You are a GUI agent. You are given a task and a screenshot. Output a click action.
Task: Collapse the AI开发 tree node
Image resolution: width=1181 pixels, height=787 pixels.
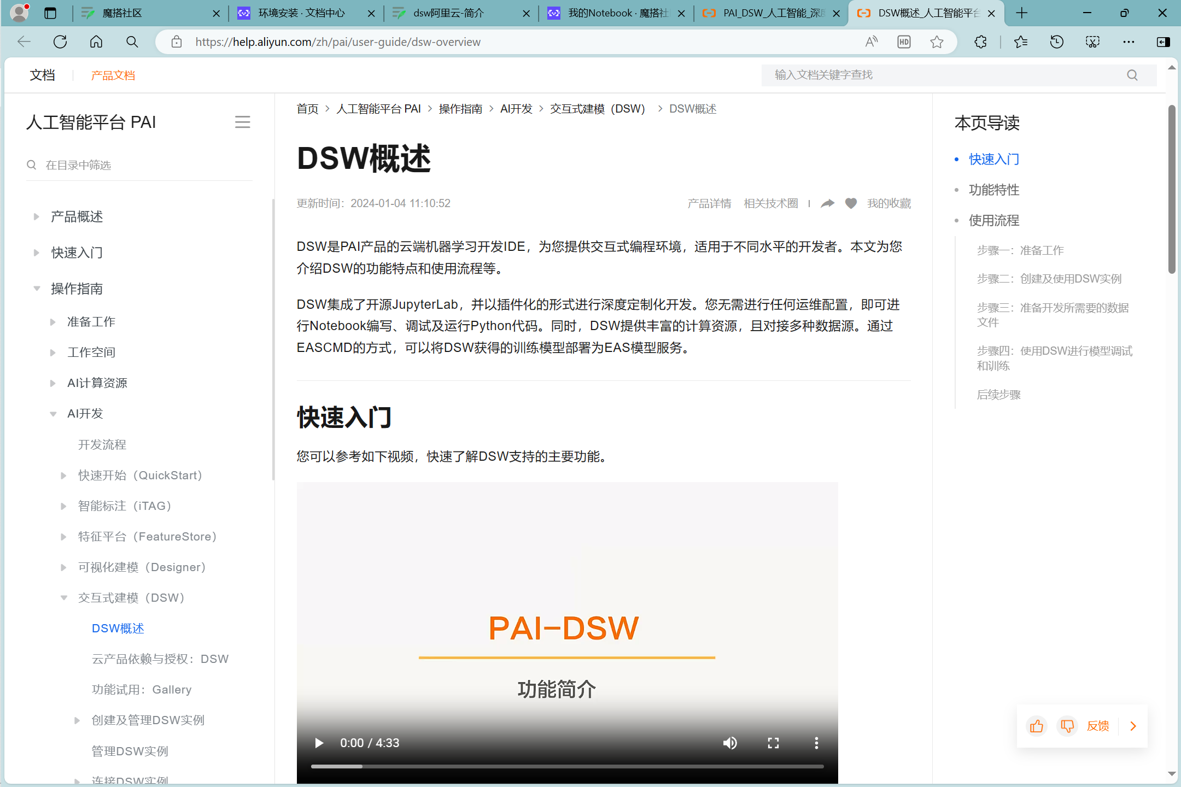pos(52,414)
